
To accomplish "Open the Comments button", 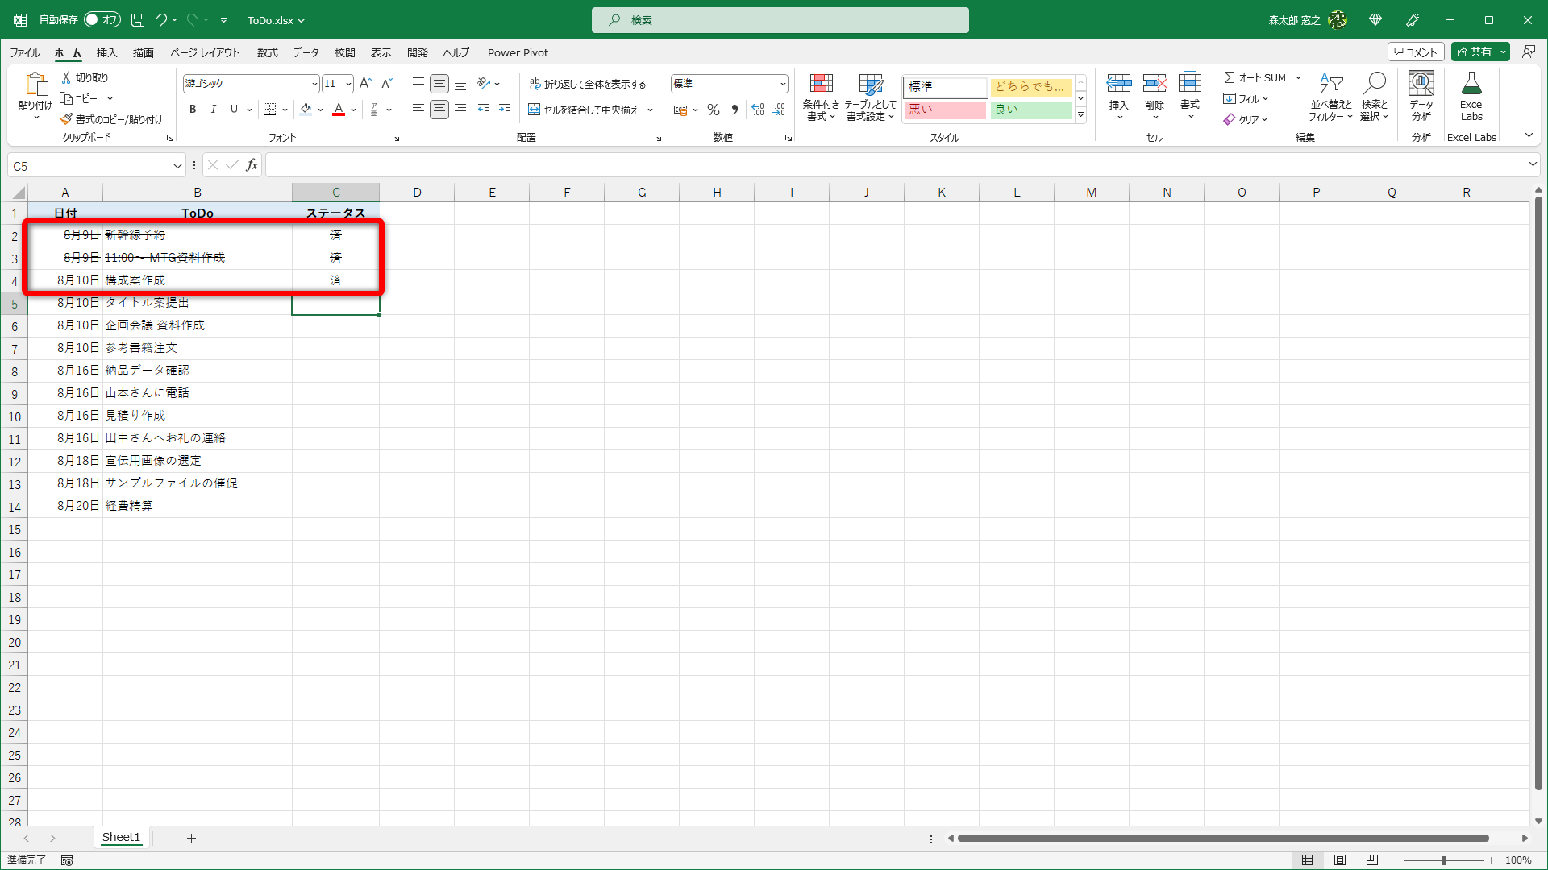I will point(1416,52).
